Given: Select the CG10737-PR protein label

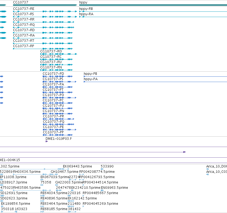Looking at the screenshot, I should pos(54,116).
